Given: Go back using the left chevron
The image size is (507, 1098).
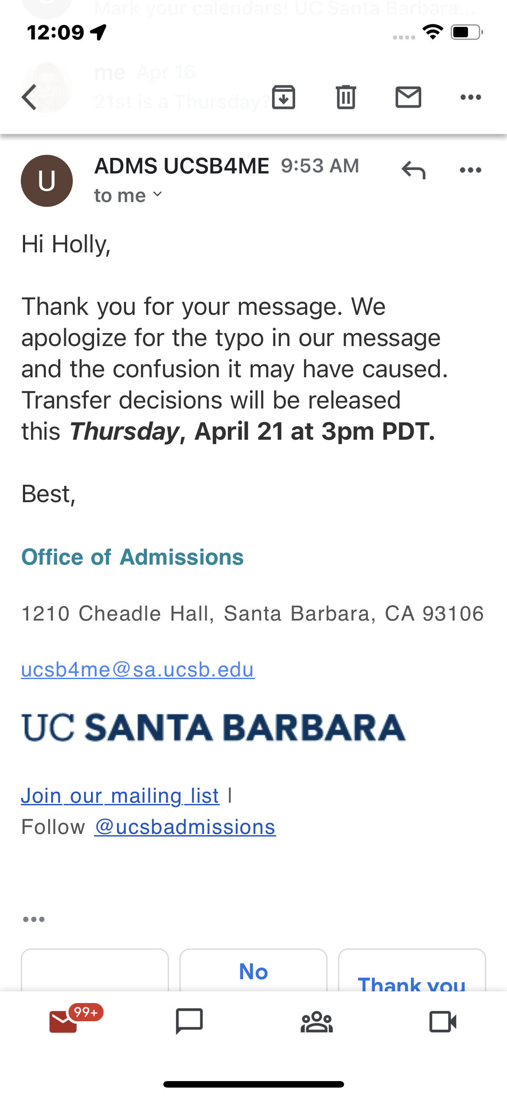Looking at the screenshot, I should point(29,97).
